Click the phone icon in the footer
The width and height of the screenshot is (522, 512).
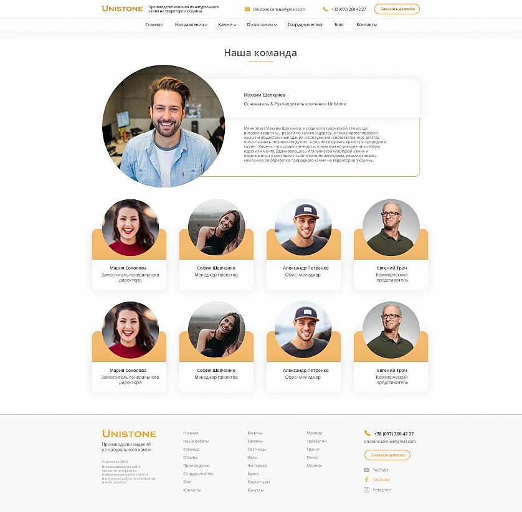click(x=367, y=433)
